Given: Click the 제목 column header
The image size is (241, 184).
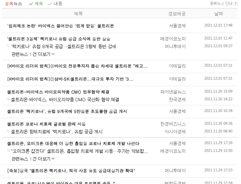Looking at the screenshot, I should 78,14.
